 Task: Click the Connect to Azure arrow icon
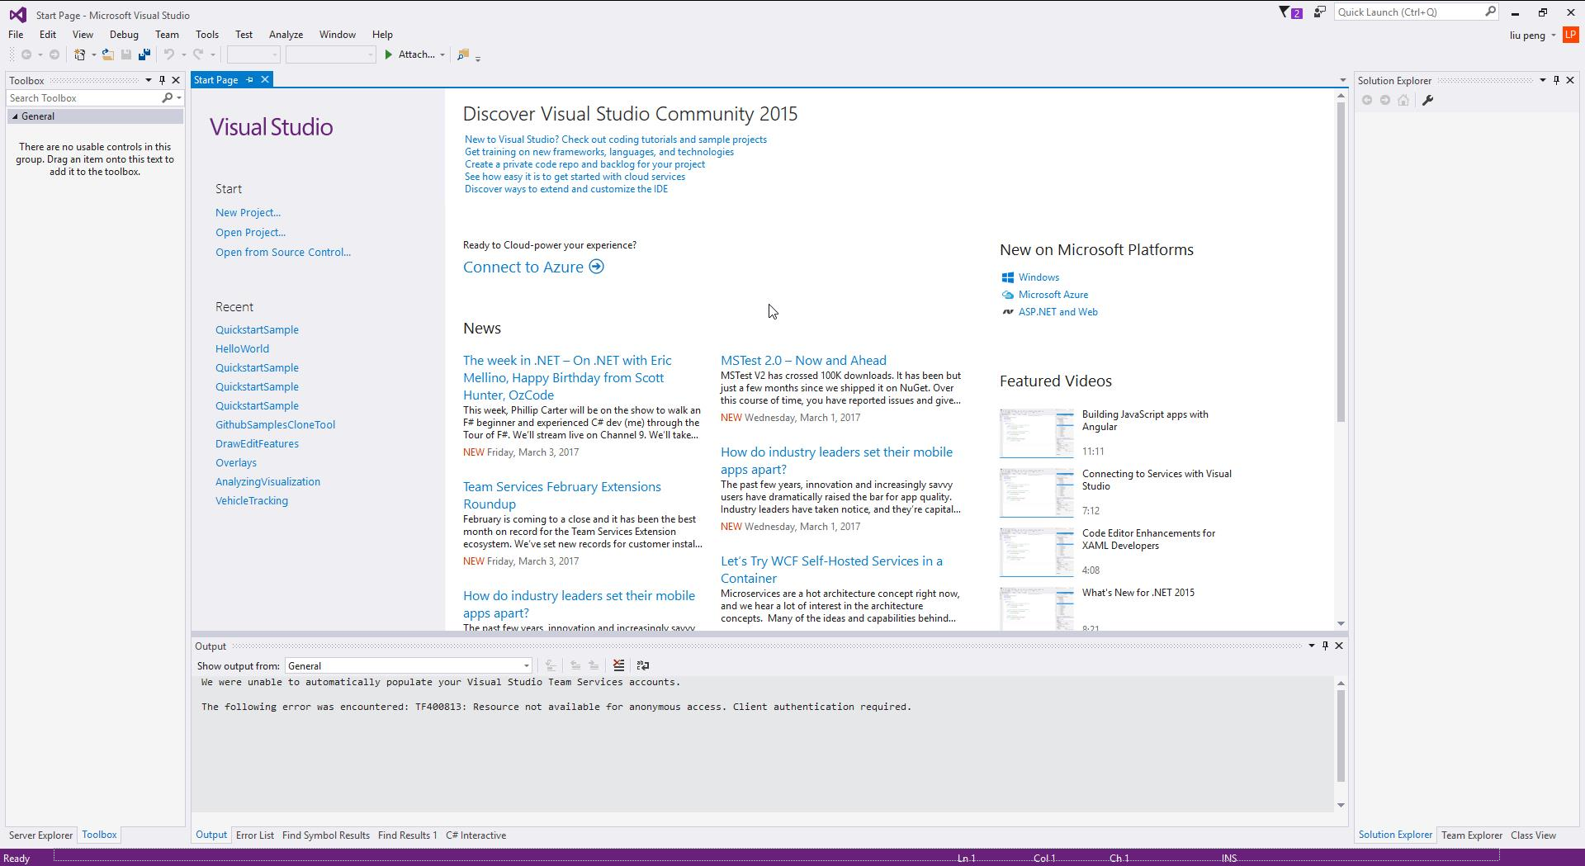pos(597,267)
